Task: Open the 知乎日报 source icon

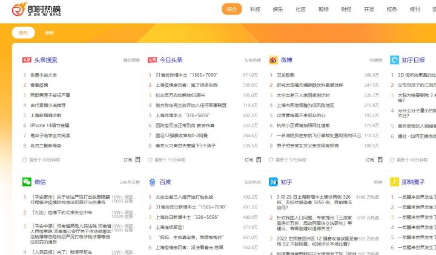Action: [394, 60]
